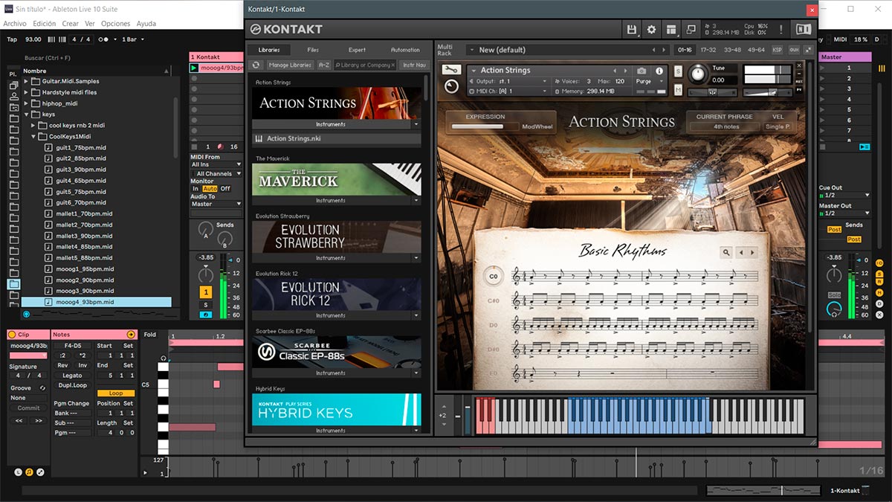Viewport: 892px width, 502px height.
Task: Set Monitor to Off
Action: (225, 189)
